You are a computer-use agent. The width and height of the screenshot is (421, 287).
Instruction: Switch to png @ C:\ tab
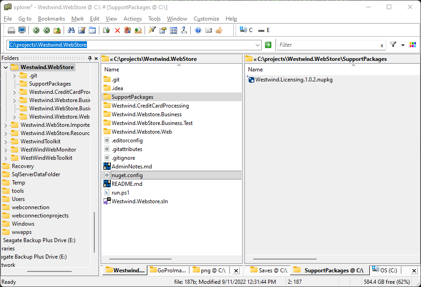pyautogui.click(x=209, y=271)
